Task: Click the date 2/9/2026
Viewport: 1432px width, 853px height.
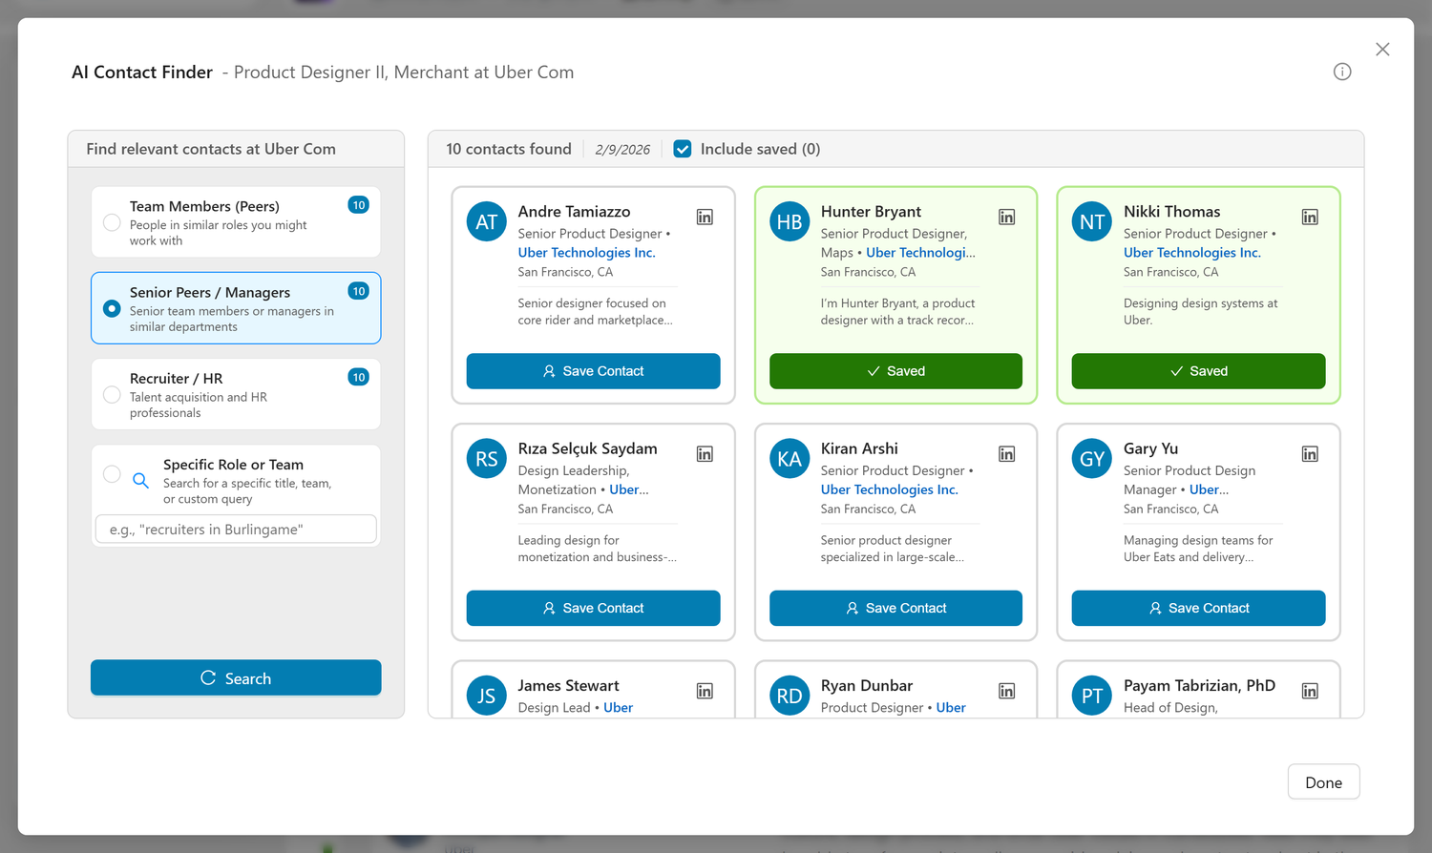Action: tap(622, 150)
